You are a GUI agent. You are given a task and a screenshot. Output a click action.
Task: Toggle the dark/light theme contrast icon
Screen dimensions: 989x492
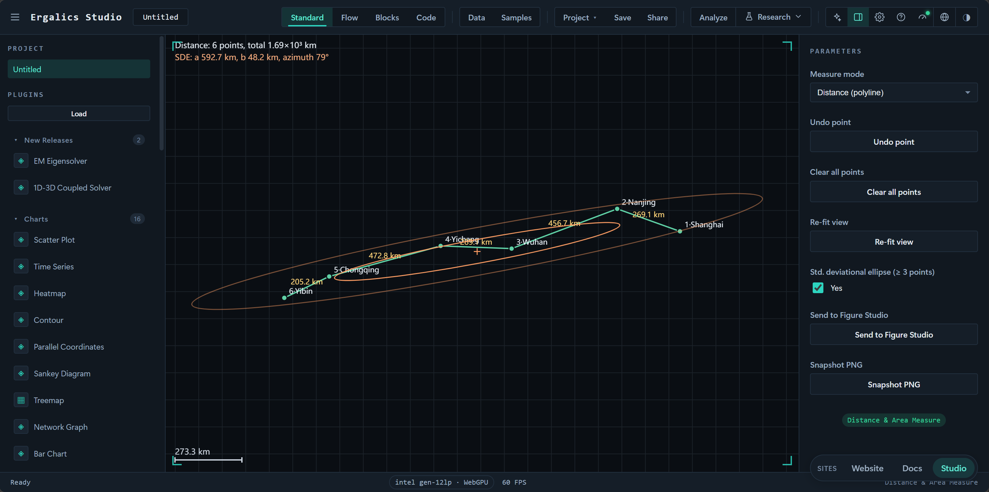[966, 17]
